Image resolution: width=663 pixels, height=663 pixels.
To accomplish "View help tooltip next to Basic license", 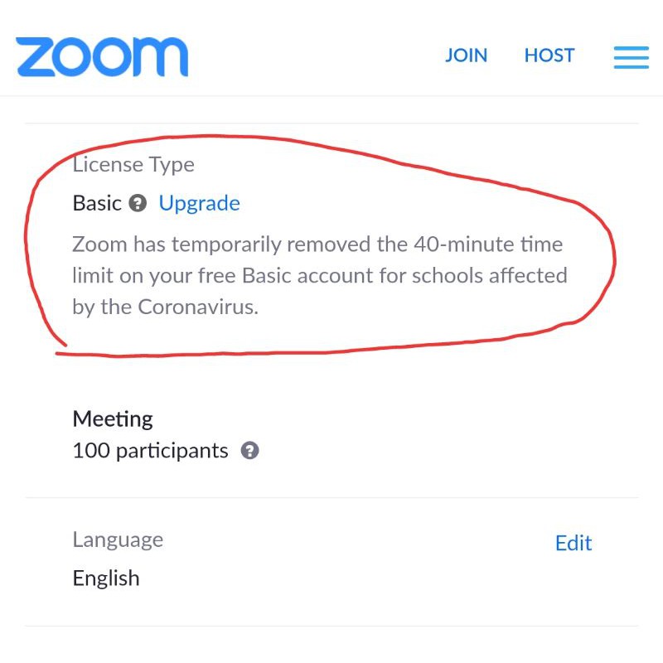I will point(138,203).
